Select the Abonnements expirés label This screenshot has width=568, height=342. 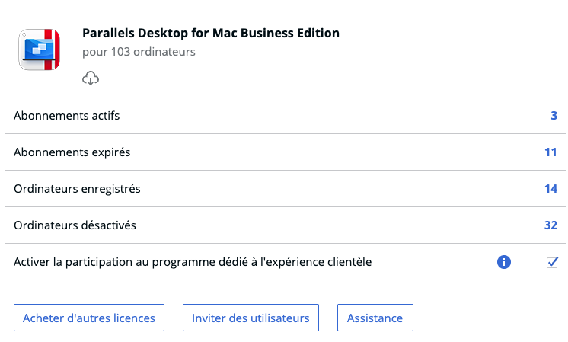tap(72, 152)
